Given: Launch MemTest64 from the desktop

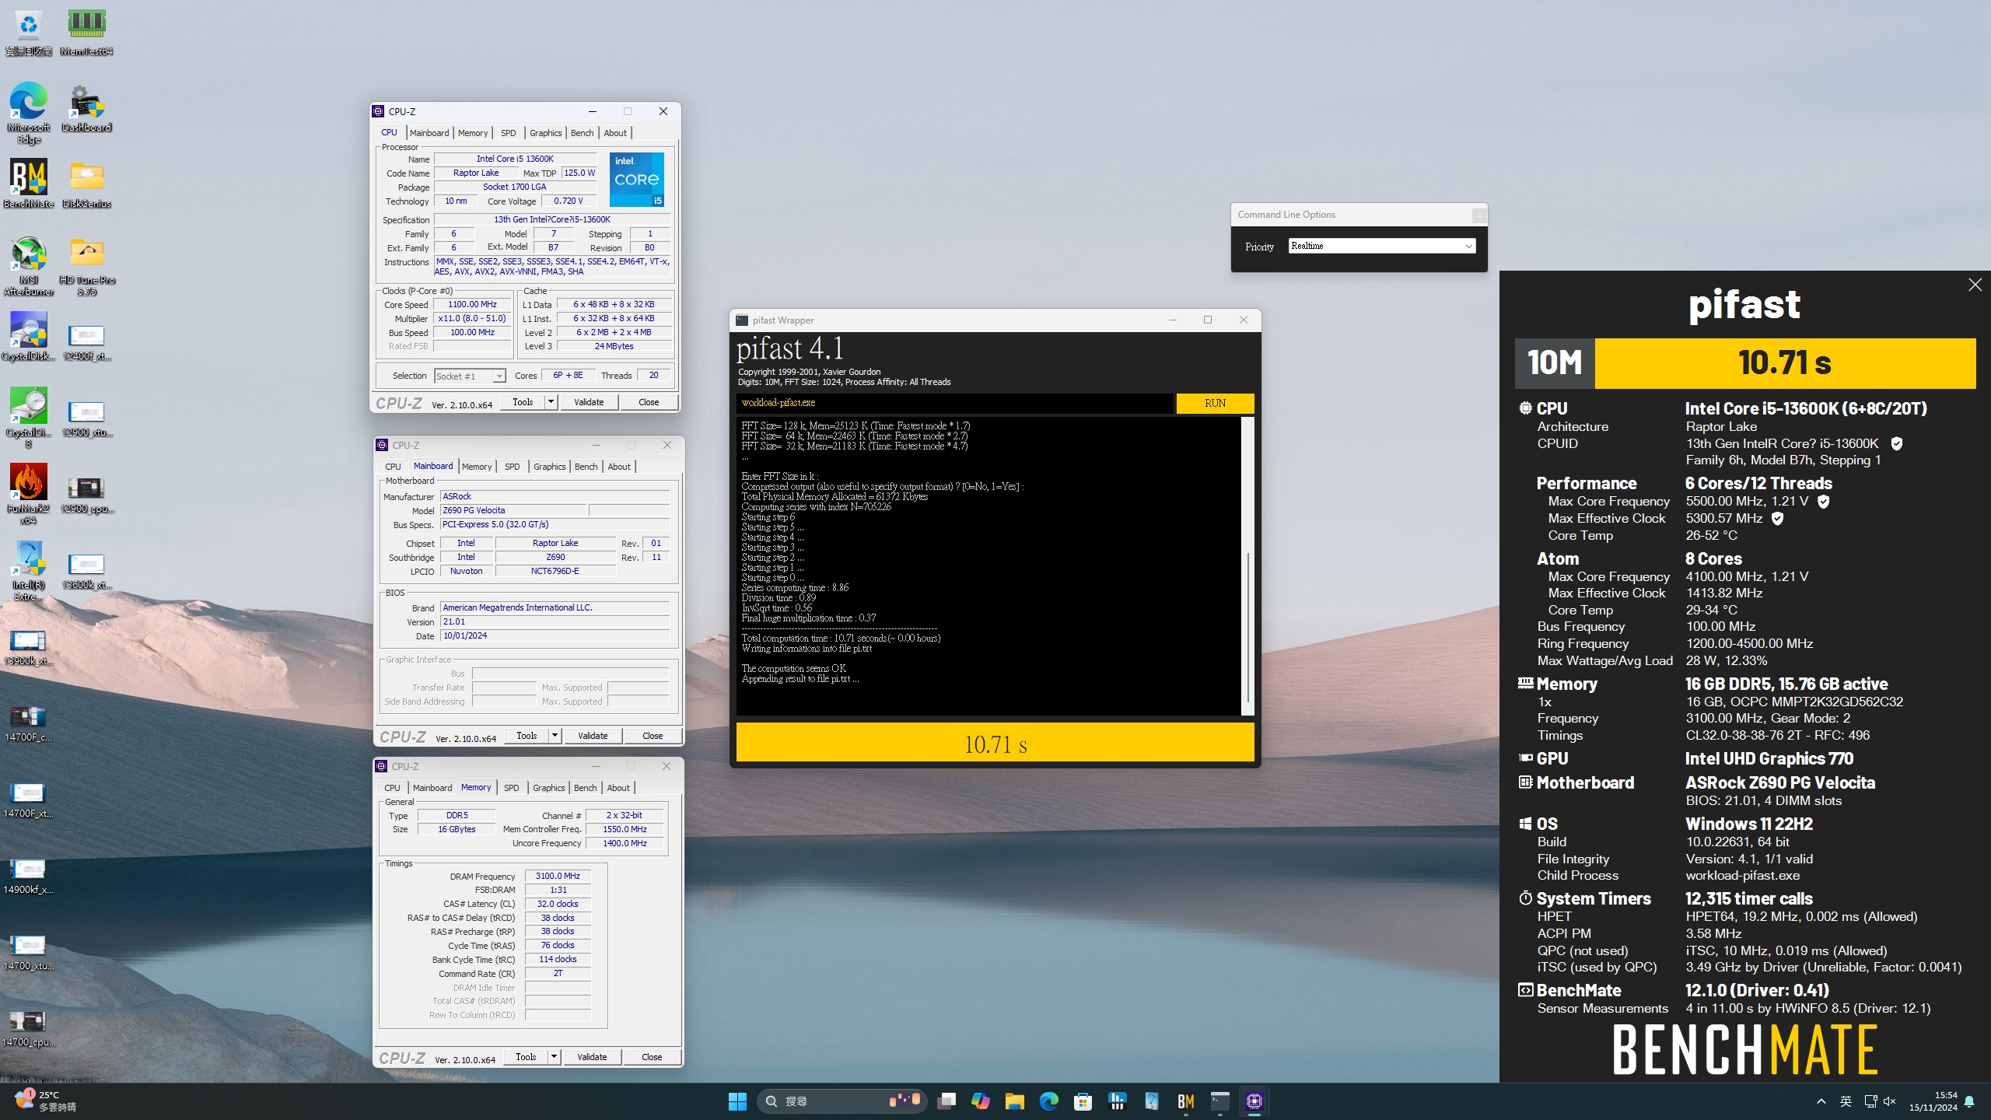Looking at the screenshot, I should pyautogui.click(x=86, y=33).
